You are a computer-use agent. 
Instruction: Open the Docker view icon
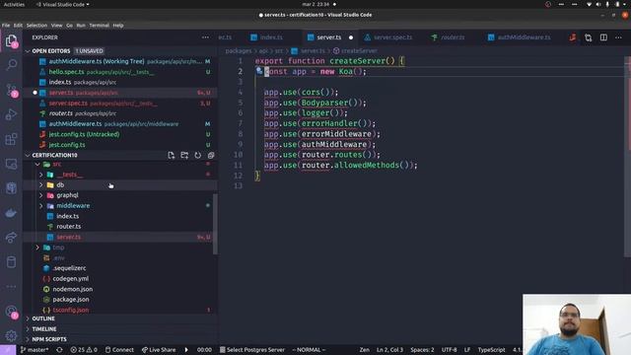pos(11,213)
